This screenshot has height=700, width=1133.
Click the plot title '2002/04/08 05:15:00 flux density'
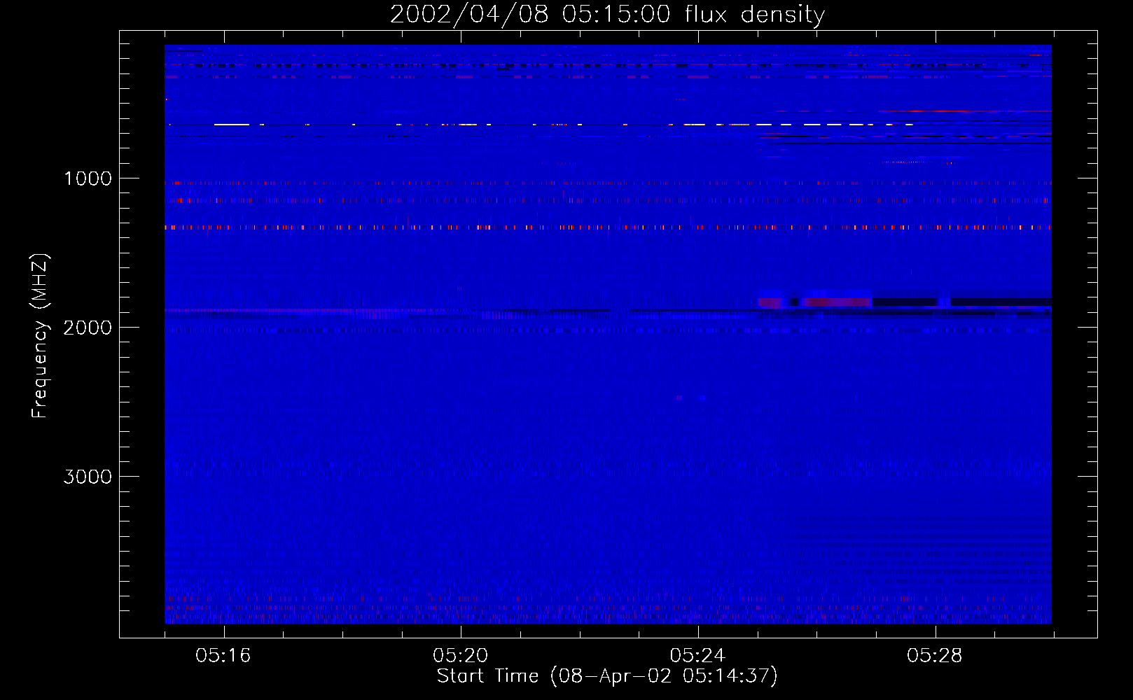click(x=607, y=15)
